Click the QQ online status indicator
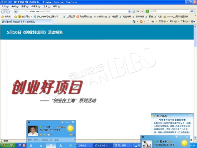Image resolution: width=197 pixels, height=148 pixels. click(41, 127)
